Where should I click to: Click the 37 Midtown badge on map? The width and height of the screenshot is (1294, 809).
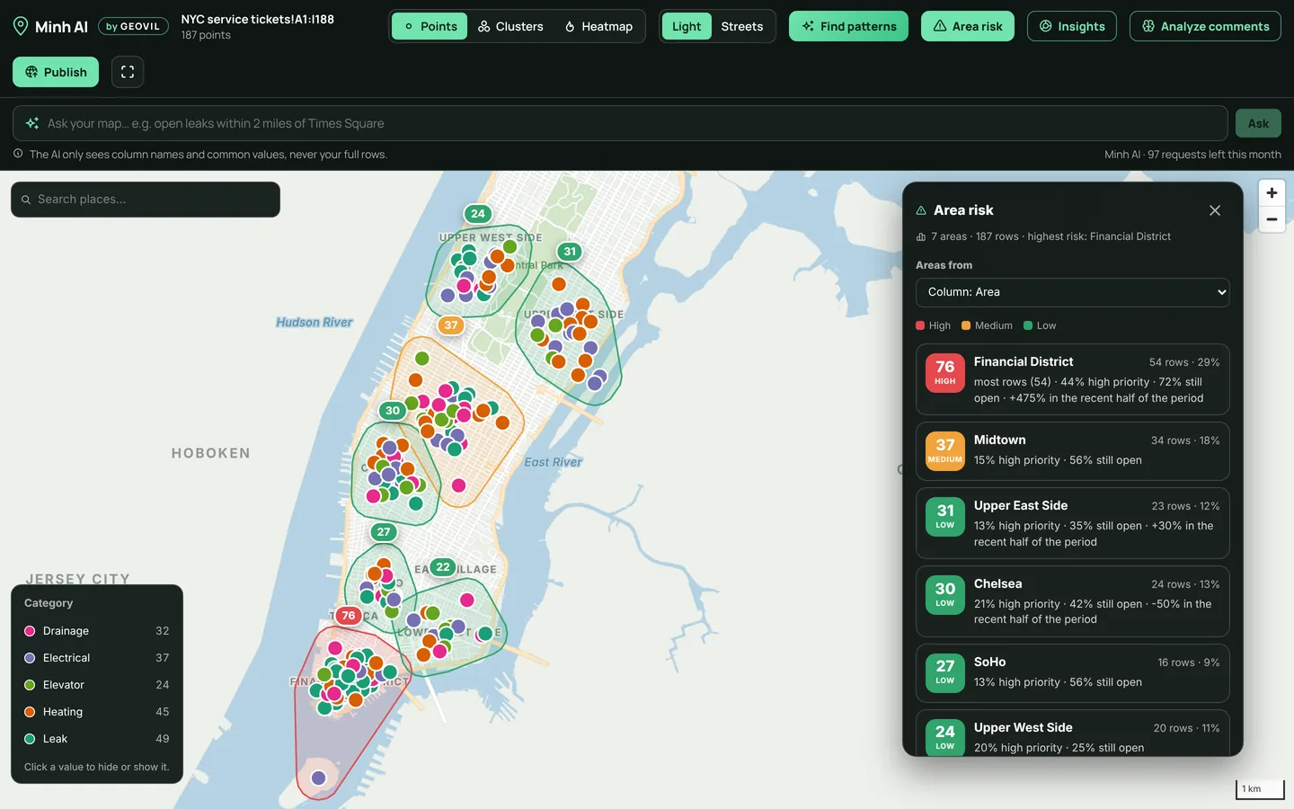[451, 325]
